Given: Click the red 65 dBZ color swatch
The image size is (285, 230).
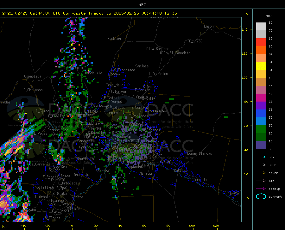Looking at the screenshot, I should (261, 42).
